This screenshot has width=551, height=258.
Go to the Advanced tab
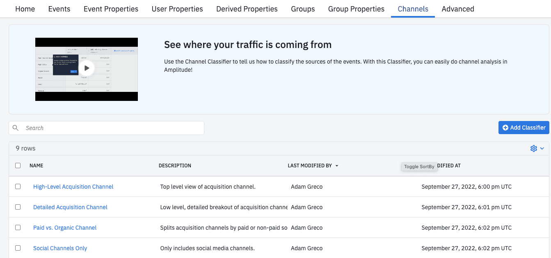pos(457,9)
